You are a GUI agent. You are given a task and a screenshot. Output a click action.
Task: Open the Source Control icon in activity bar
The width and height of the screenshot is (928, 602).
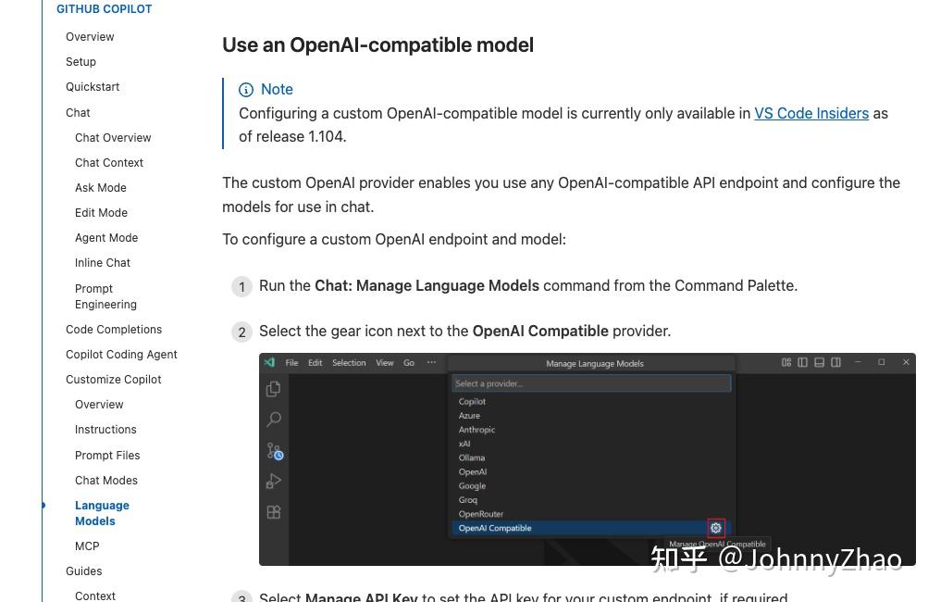coord(274,451)
